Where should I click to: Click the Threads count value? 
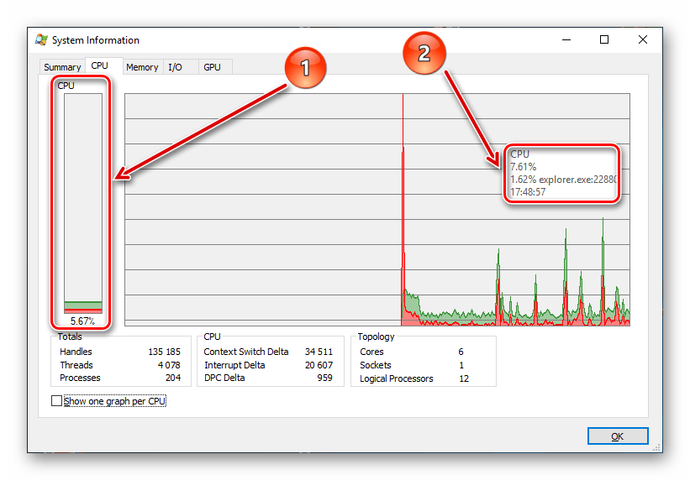(168, 365)
